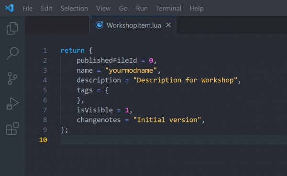Open the Source Control view icon
Screen dimensions: 287x176
point(12,78)
